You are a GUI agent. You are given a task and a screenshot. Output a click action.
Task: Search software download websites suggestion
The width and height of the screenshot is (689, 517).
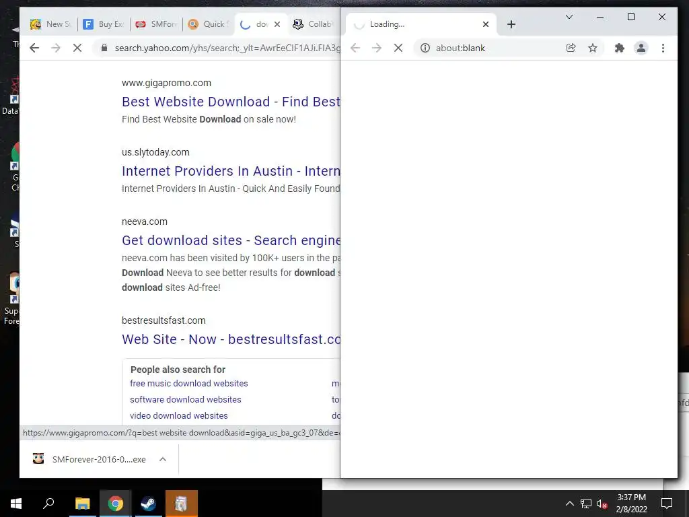186,400
